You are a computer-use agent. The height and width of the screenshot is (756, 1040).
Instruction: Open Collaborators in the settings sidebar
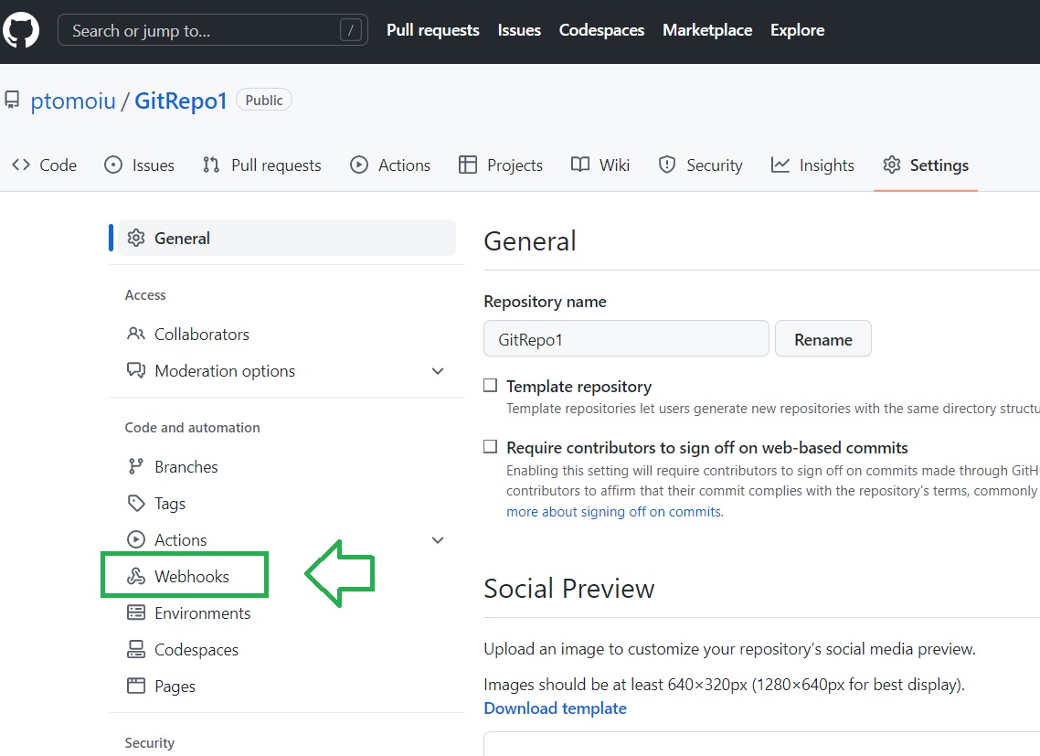pos(287,334)
